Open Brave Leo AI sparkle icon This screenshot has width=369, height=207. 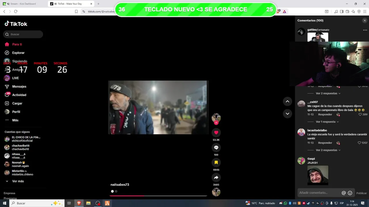[353, 11]
